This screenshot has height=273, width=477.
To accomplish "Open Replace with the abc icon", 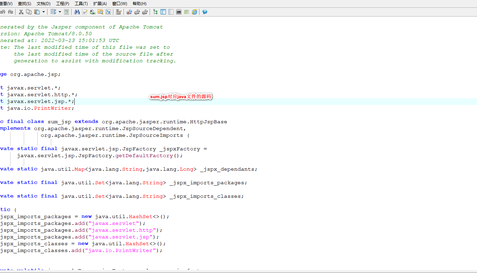I will pyautogui.click(x=93, y=12).
